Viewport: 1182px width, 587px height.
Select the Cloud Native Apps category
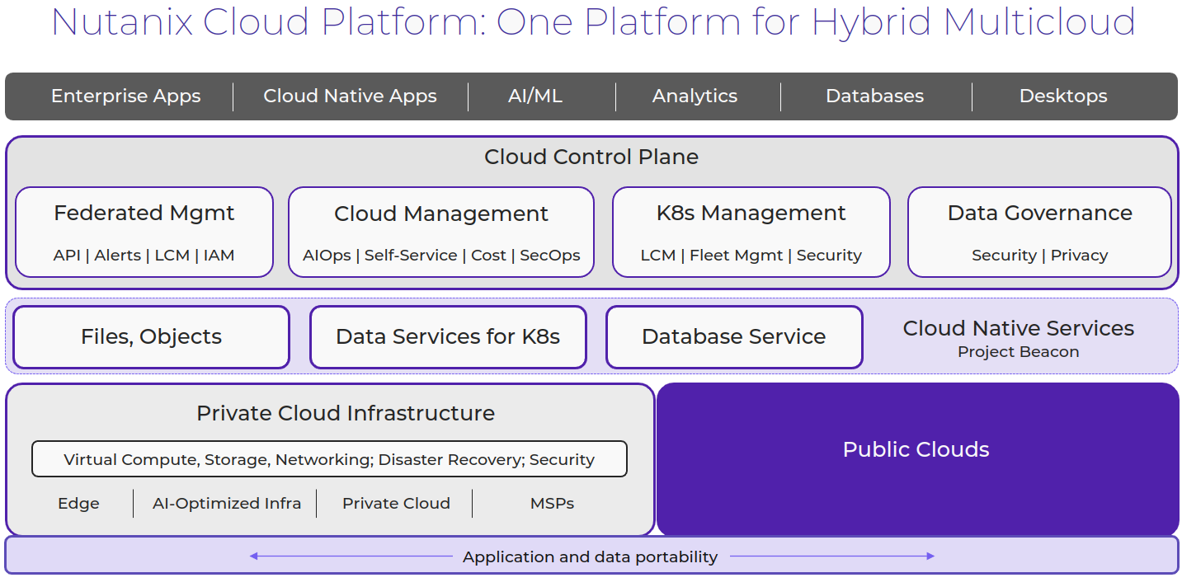(350, 96)
